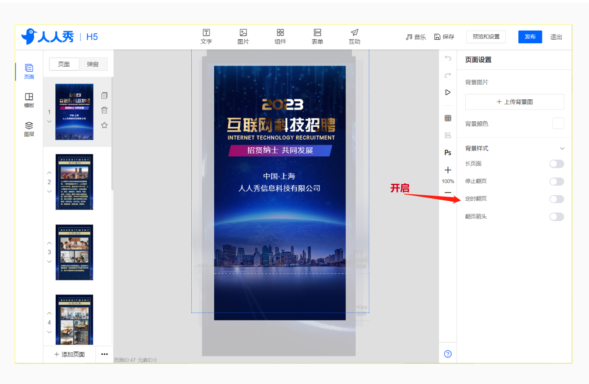Viewport: 589px width, 384px height.
Task: Select the page 2 thumbnail
Action: pos(74,182)
